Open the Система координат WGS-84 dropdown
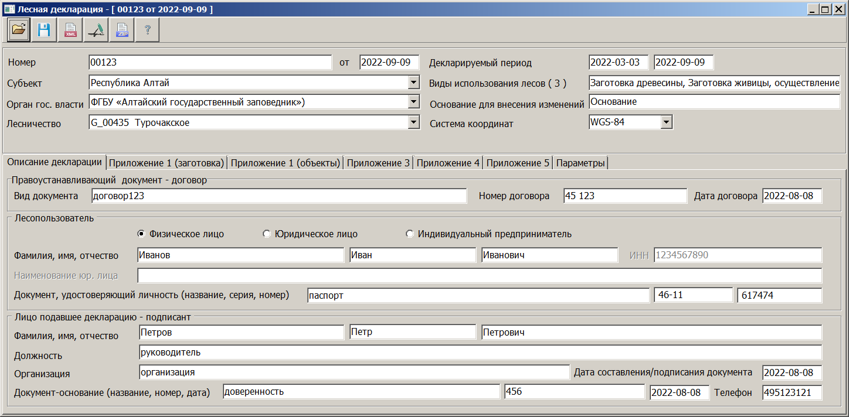This screenshot has width=849, height=417. point(666,122)
